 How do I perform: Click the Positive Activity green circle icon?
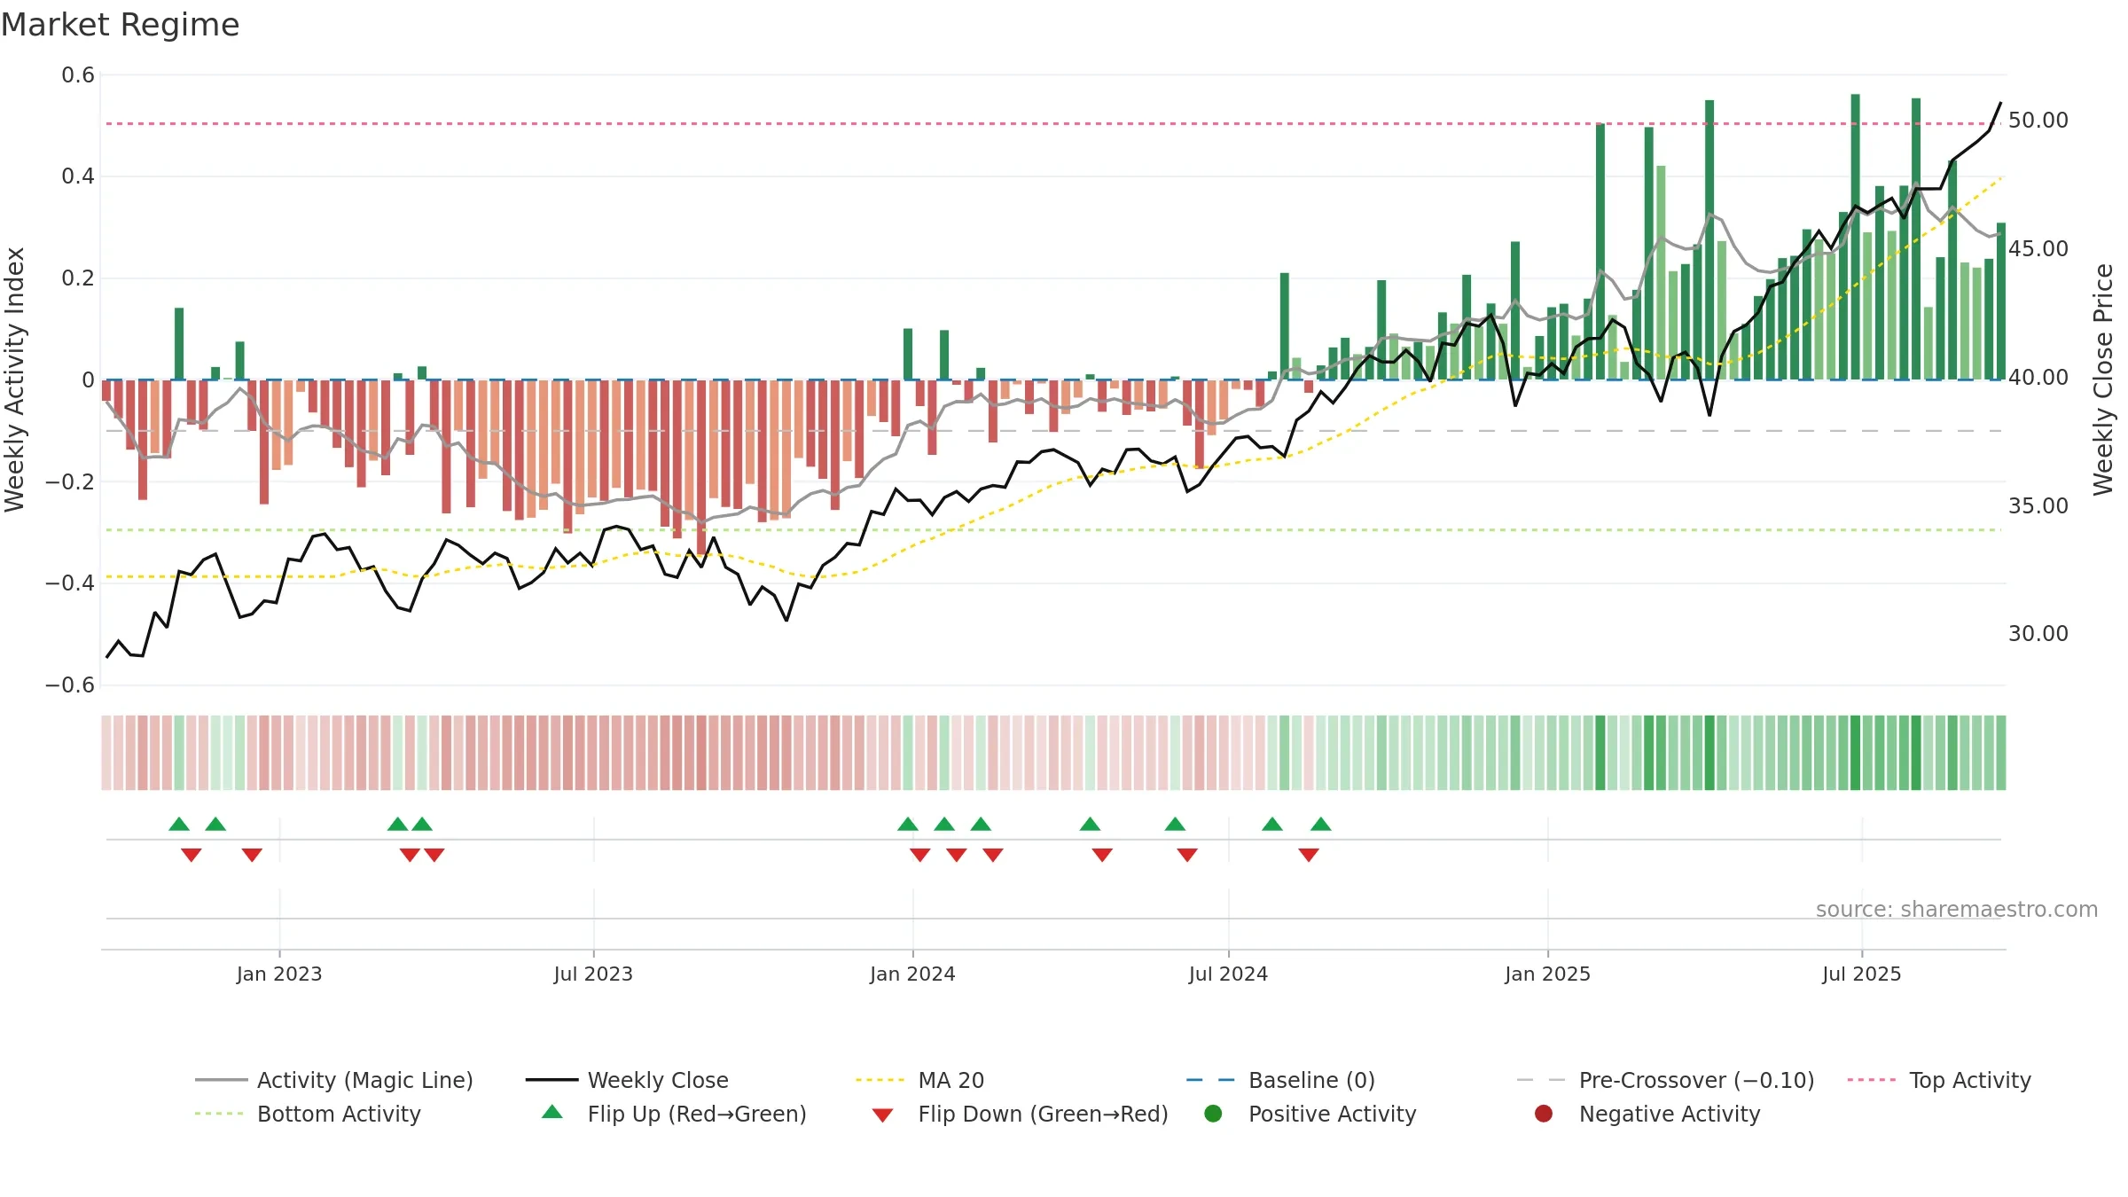[x=1213, y=1113]
